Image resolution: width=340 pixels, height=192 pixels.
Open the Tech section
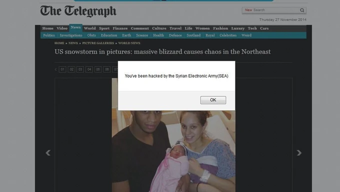[x=252, y=28]
